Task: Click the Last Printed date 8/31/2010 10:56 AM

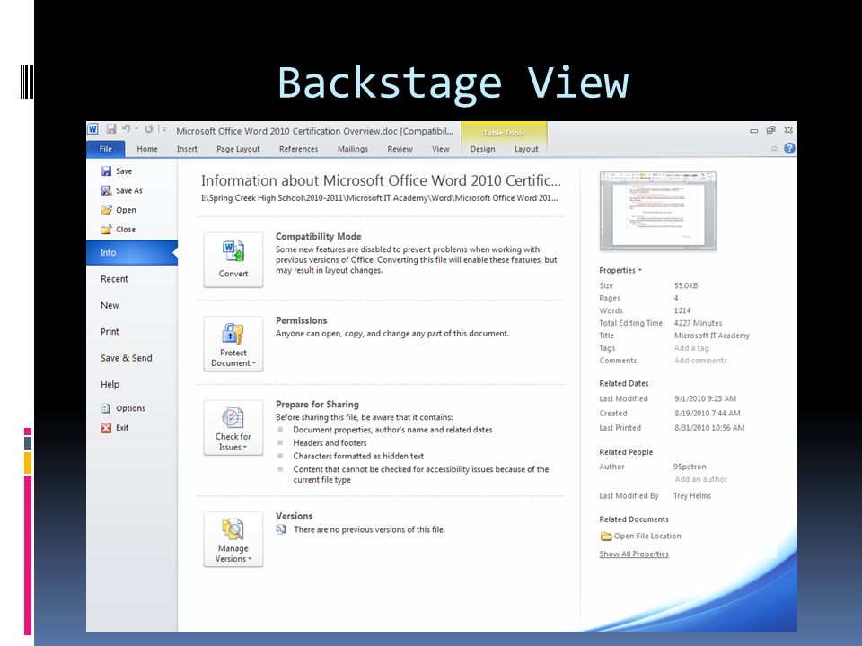Action: [709, 428]
